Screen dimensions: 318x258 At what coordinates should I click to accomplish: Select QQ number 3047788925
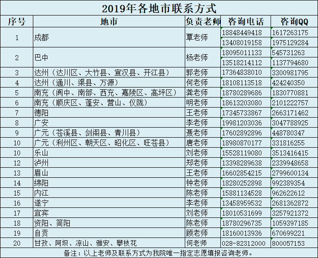290,123
